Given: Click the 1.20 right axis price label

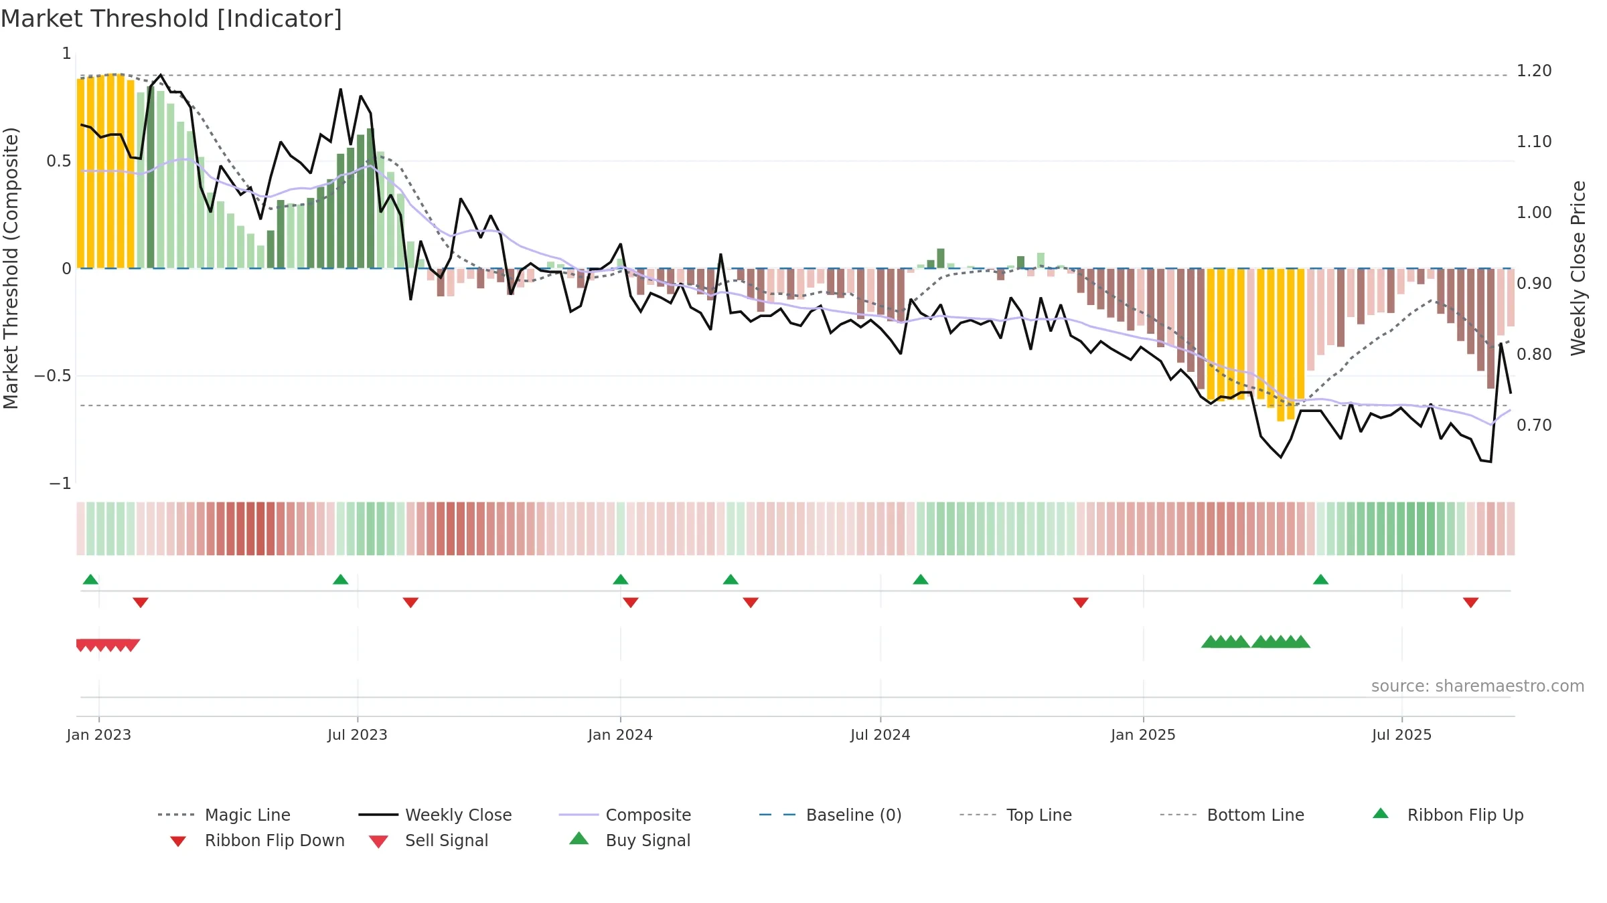Looking at the screenshot, I should click(1534, 71).
